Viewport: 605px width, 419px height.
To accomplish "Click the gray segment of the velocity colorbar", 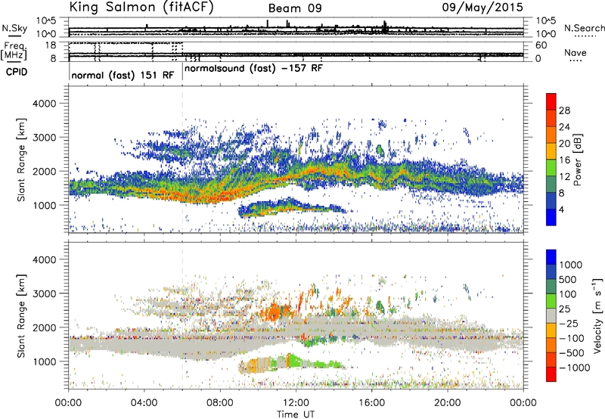I will tap(551, 315).
